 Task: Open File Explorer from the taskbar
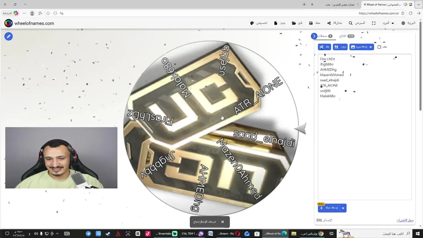[x=294, y=234]
